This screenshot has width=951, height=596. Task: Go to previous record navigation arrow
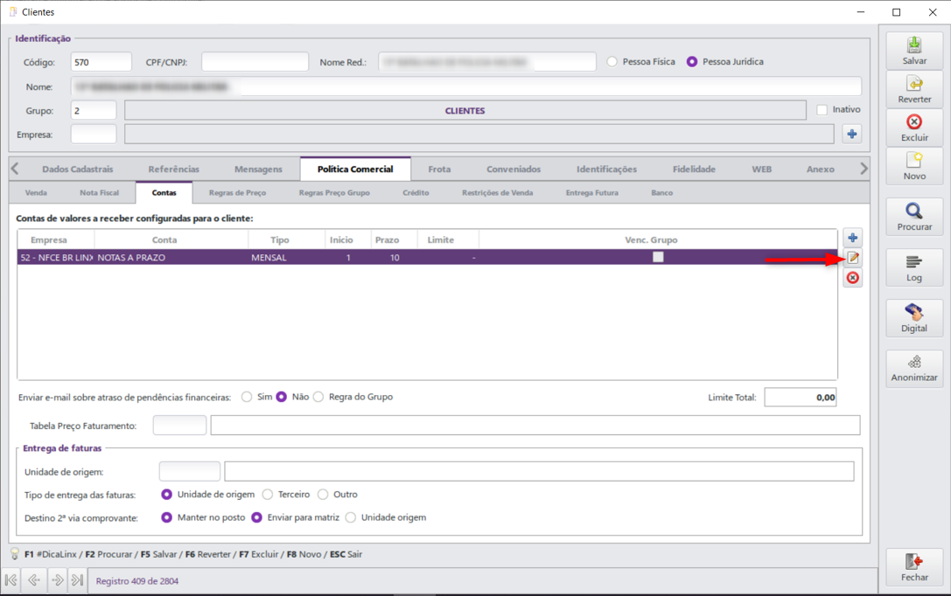pyautogui.click(x=34, y=580)
